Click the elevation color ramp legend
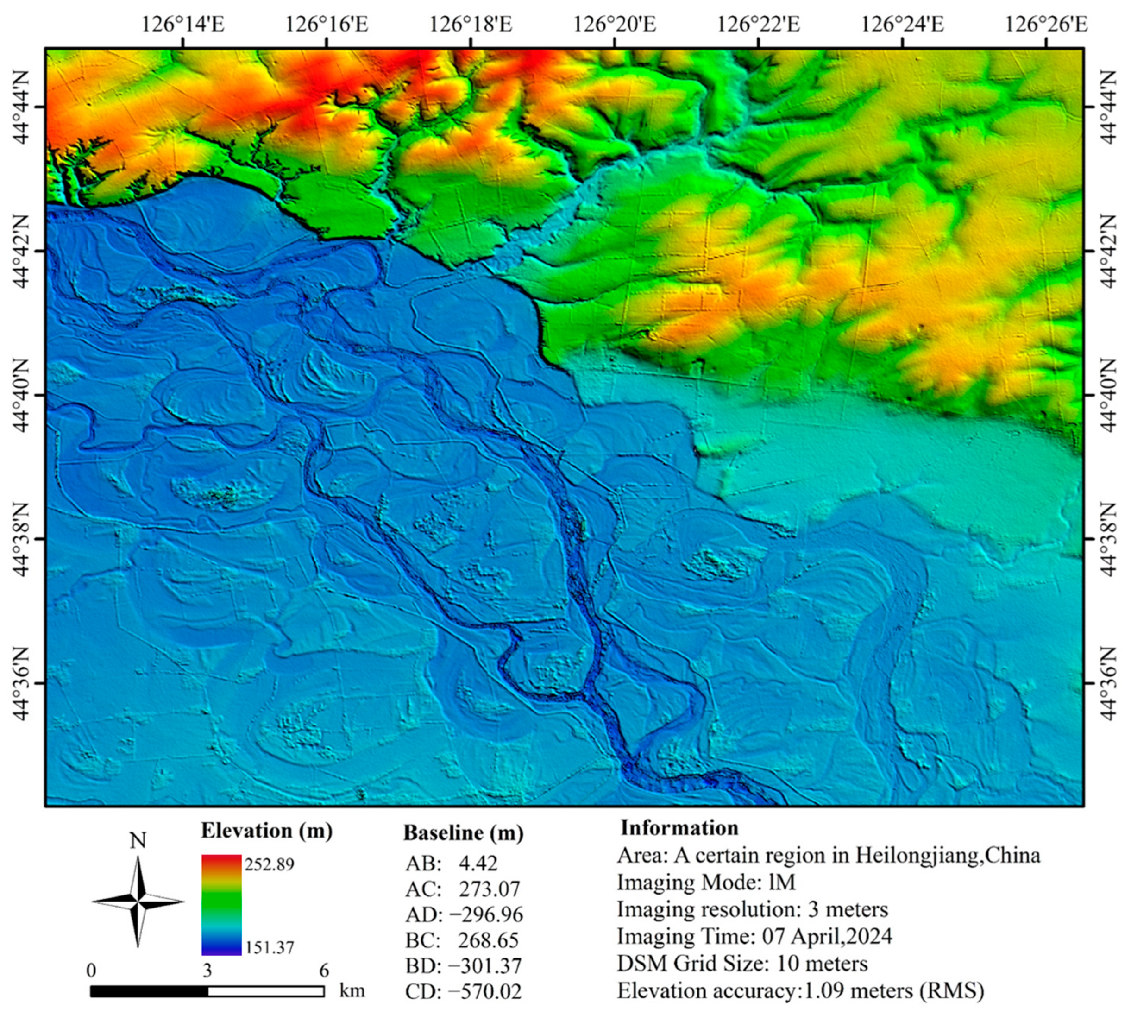 (221, 905)
